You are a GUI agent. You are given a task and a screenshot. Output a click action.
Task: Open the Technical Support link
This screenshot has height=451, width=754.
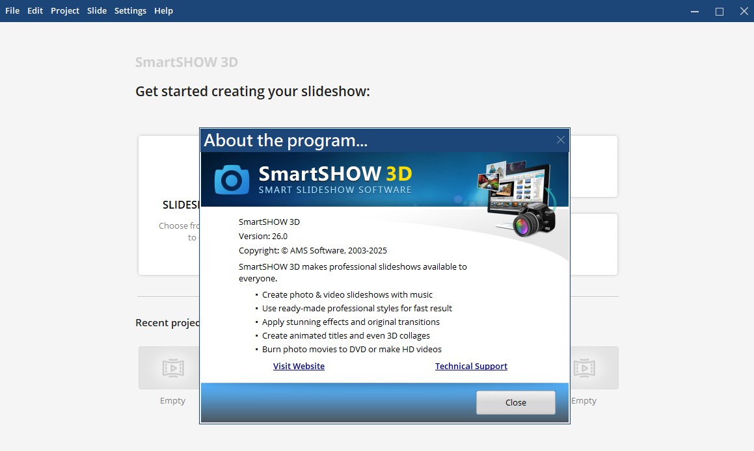tap(471, 367)
